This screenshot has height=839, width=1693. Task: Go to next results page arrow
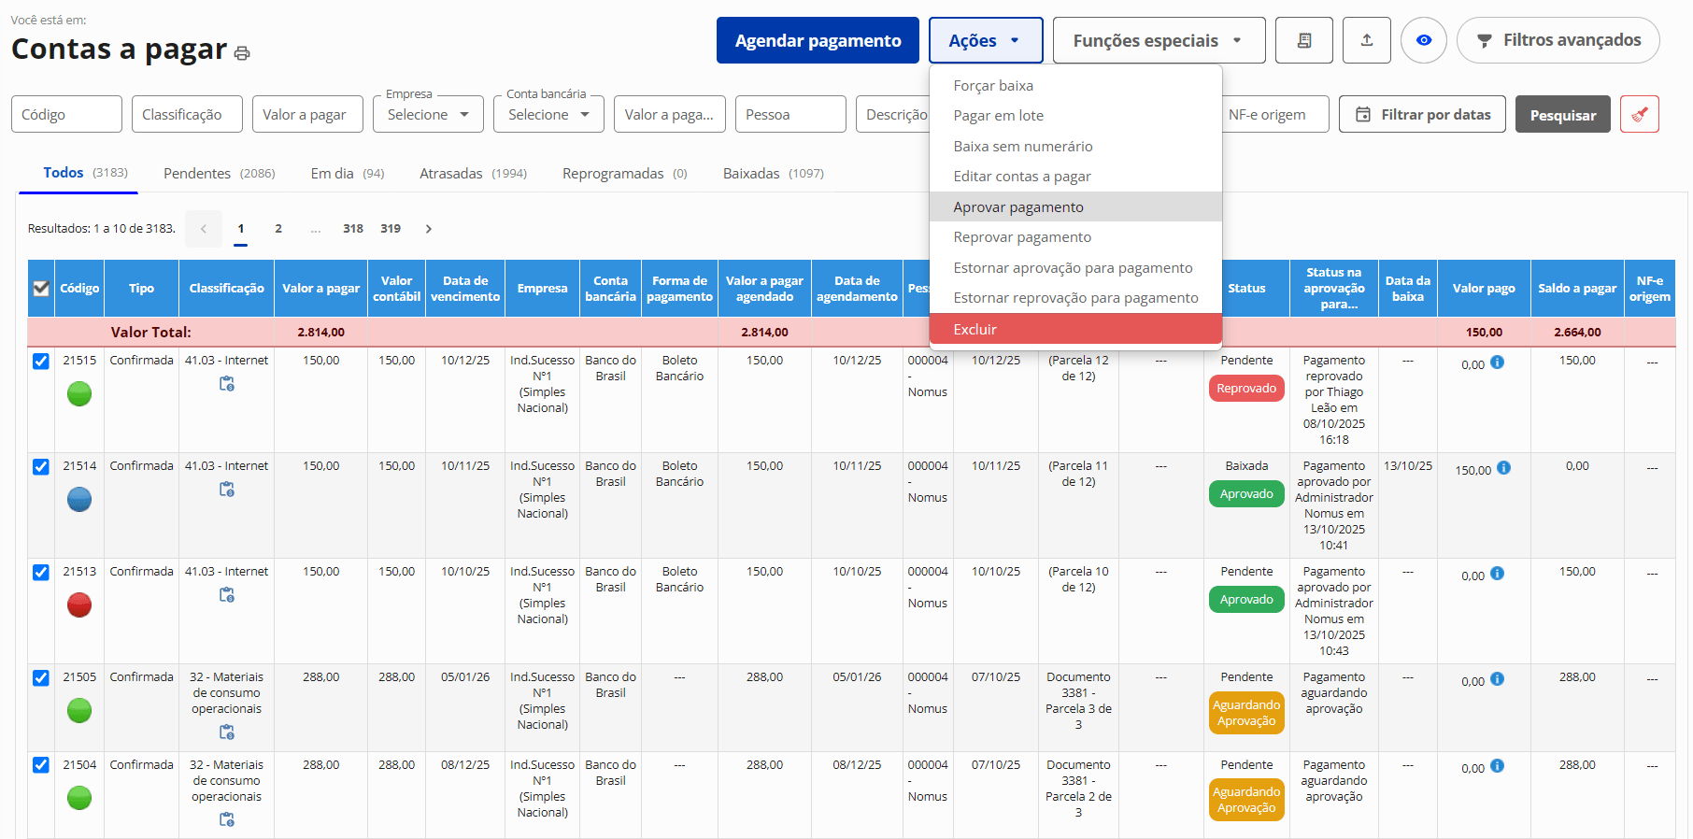[x=429, y=229]
